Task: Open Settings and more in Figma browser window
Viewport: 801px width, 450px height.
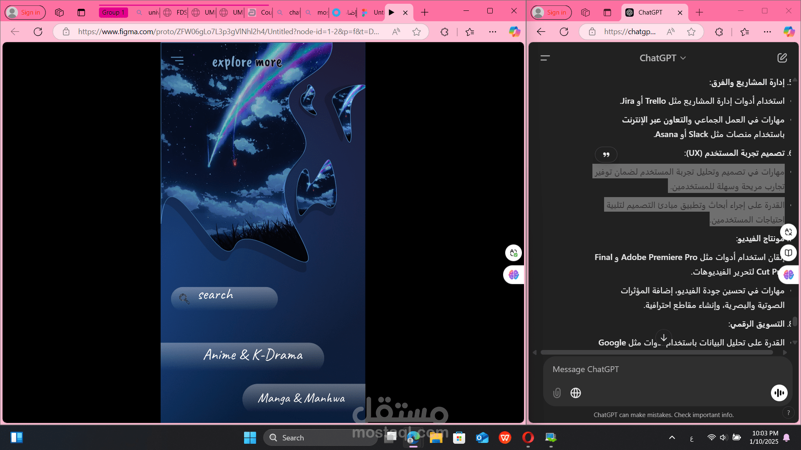Action: pos(493,32)
